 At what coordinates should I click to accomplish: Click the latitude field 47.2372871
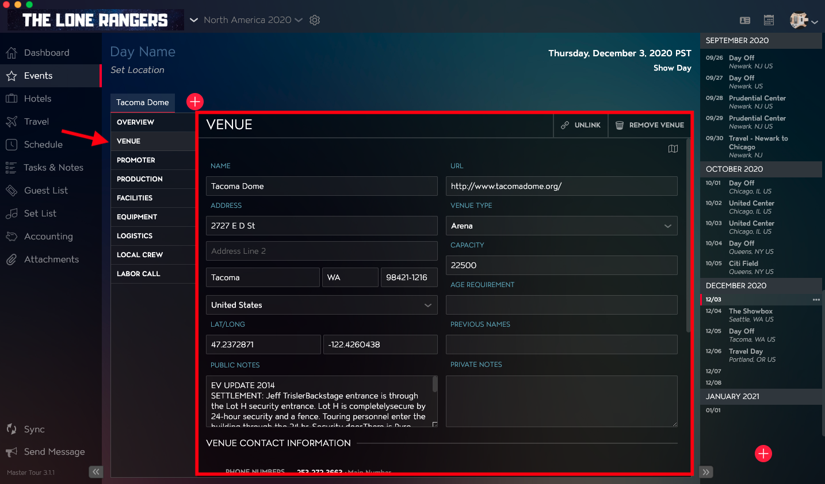pos(263,344)
